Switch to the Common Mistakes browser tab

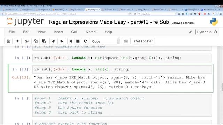point(159,10)
